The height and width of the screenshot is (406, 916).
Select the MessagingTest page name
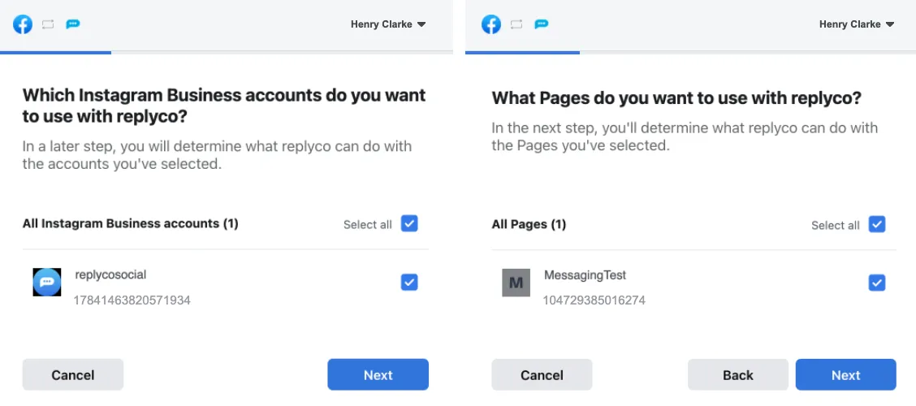[585, 274]
